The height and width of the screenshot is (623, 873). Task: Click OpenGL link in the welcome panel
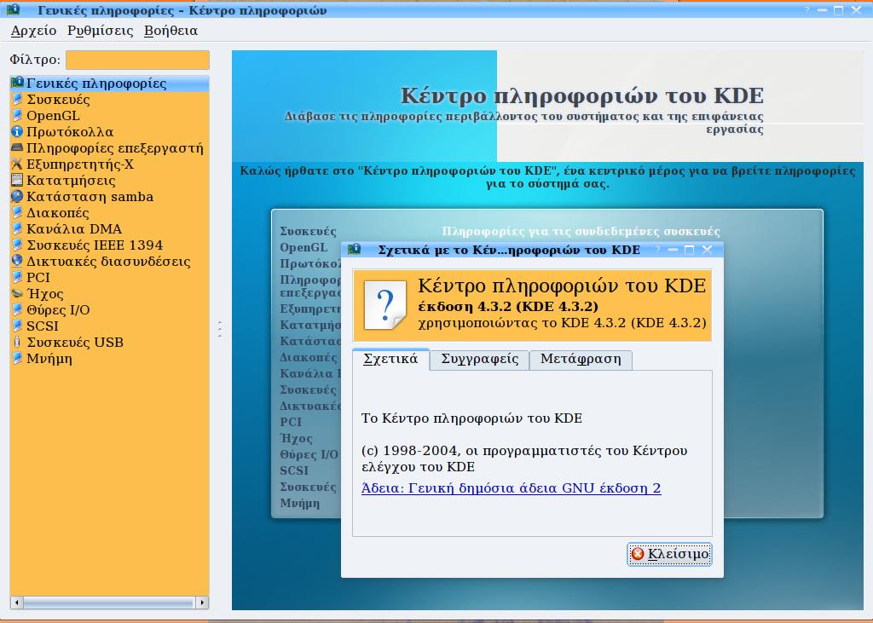304,247
